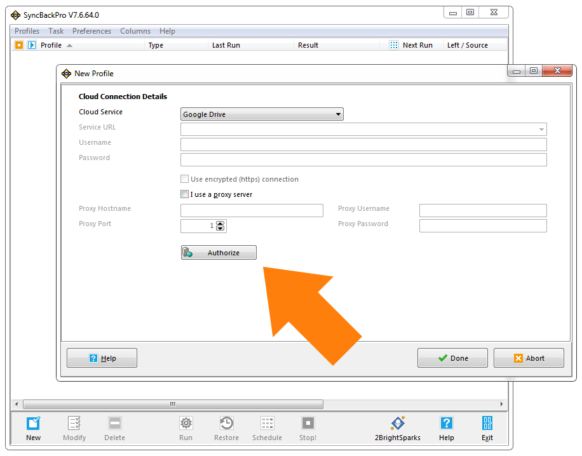
Task: Expand the Service URL dropdown arrow
Action: click(541, 130)
